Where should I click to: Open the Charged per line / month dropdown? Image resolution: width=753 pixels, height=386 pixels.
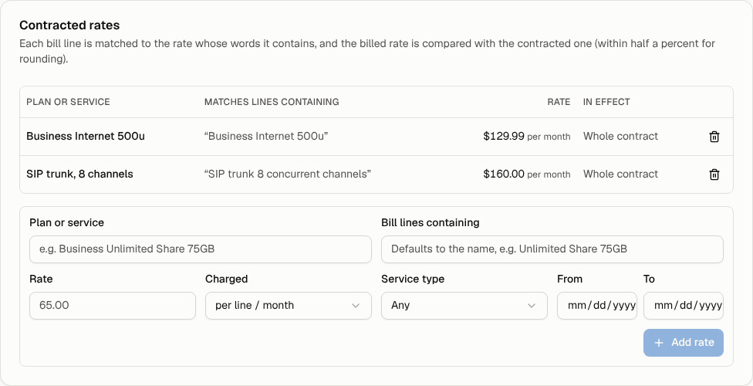click(288, 305)
